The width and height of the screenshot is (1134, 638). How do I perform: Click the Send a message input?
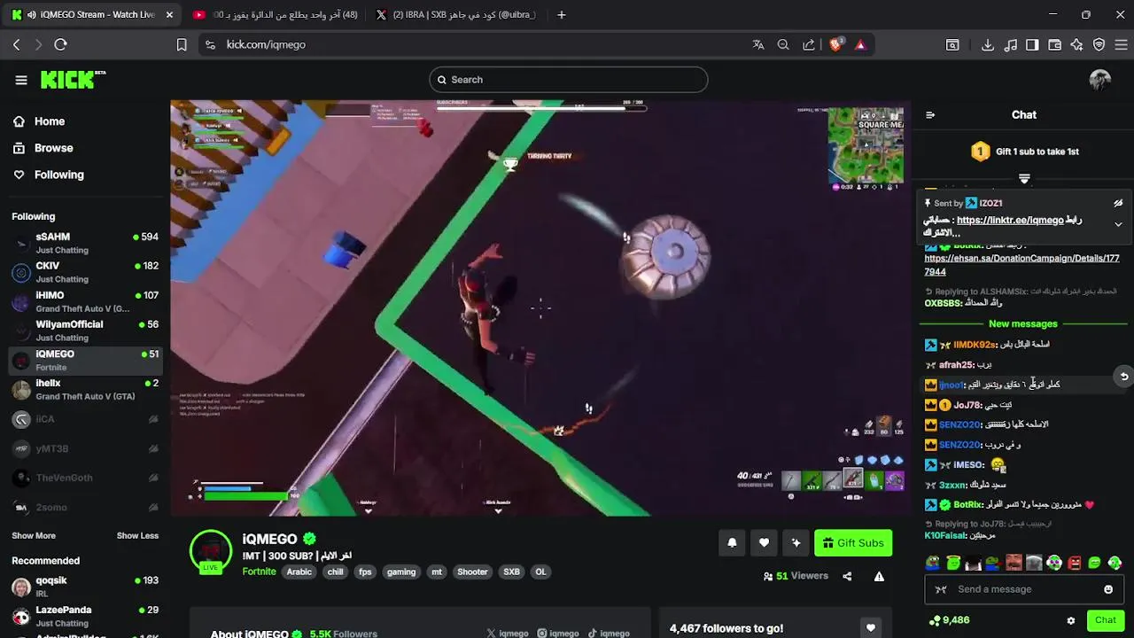1023,589
